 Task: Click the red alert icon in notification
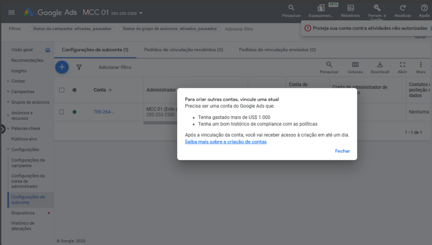tap(308, 28)
